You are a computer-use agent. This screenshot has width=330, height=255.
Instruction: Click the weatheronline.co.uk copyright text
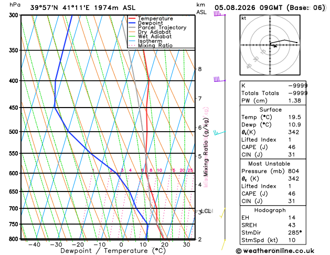tap(275, 251)
